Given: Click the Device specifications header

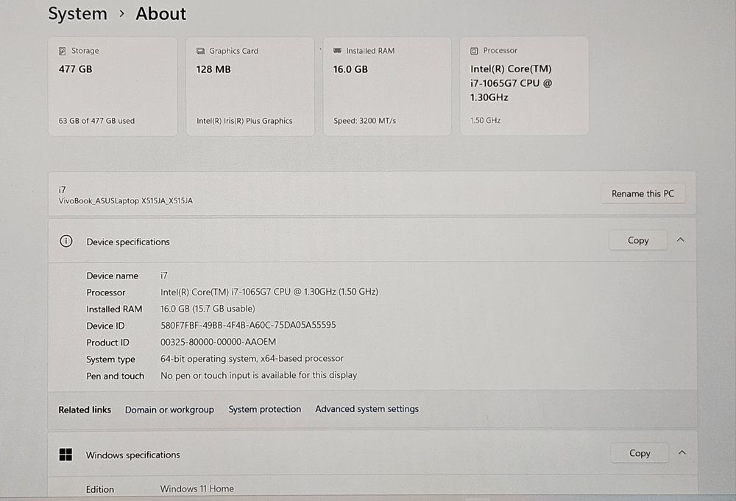Looking at the screenshot, I should 372,241.
